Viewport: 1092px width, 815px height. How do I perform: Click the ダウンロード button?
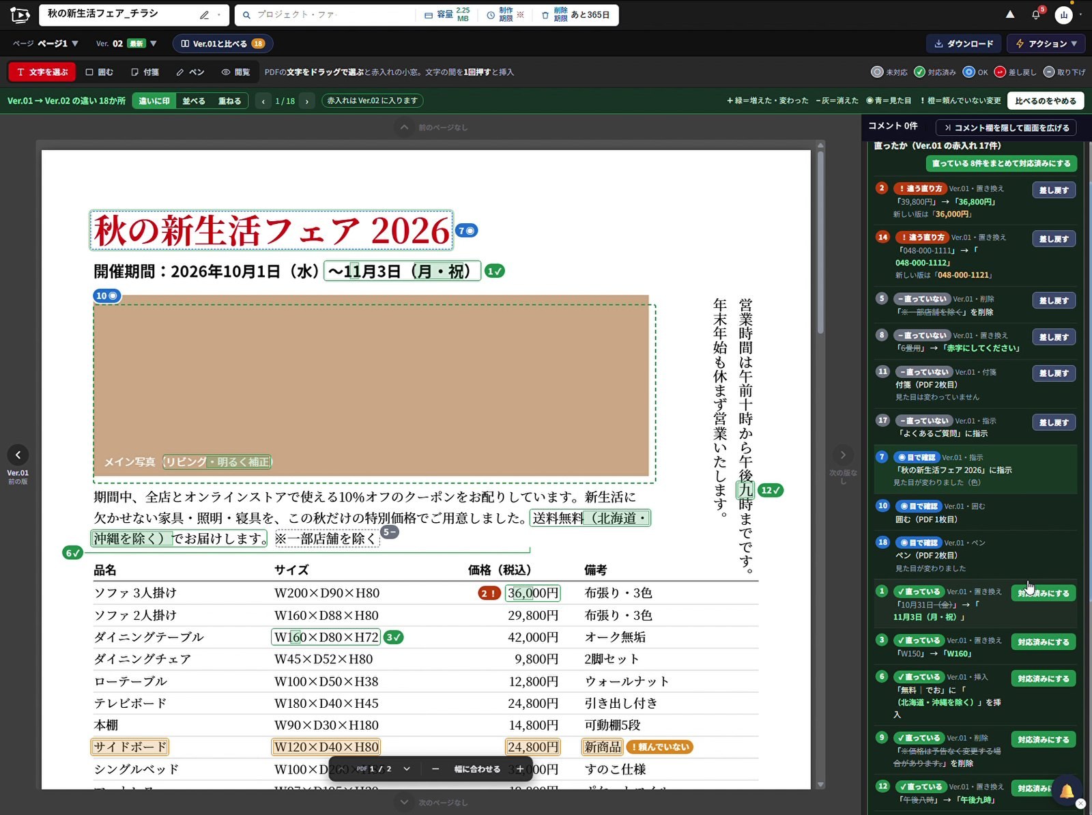pyautogui.click(x=964, y=44)
